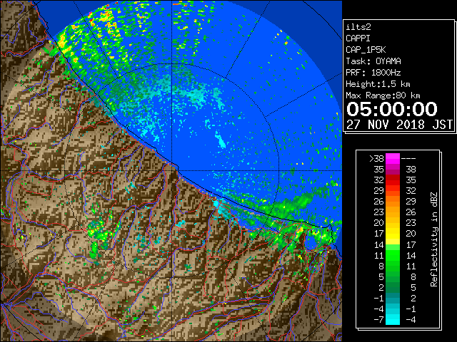Viewport: 457px width, 342px height.
Task: Select the CAPPI product type text
Action: [358, 38]
